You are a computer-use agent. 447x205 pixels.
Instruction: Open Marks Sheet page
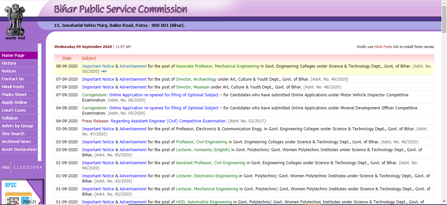14,95
